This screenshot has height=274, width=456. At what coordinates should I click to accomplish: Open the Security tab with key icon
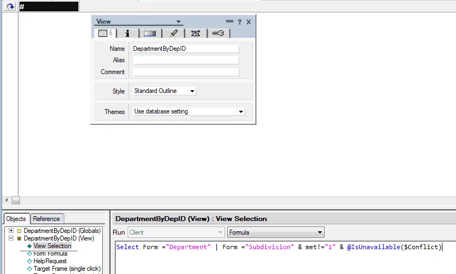point(218,34)
